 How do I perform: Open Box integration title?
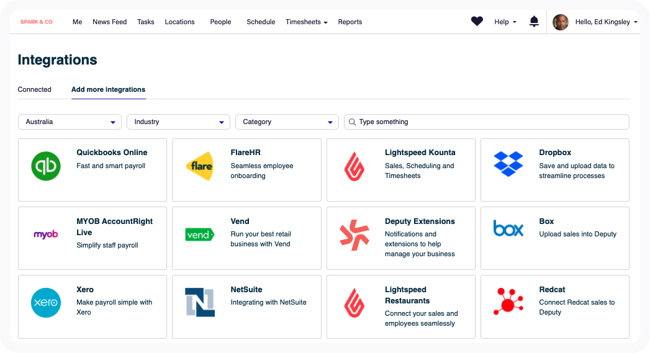point(546,221)
